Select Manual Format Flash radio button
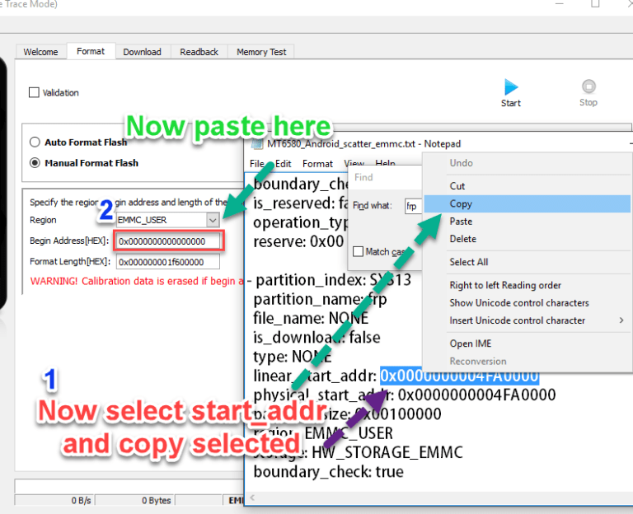Viewport: 633px width, 514px height. [35, 162]
